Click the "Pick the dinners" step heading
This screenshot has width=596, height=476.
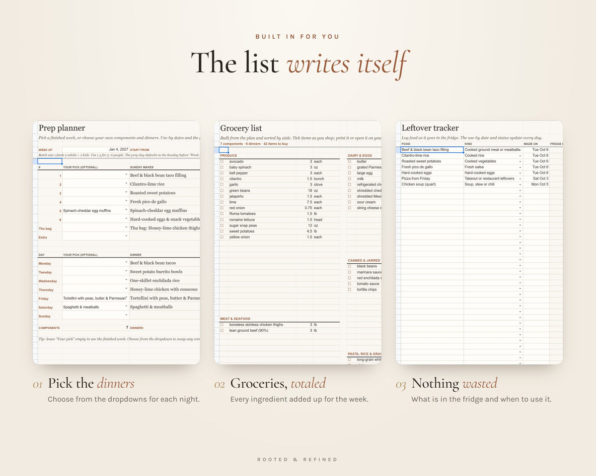point(91,383)
